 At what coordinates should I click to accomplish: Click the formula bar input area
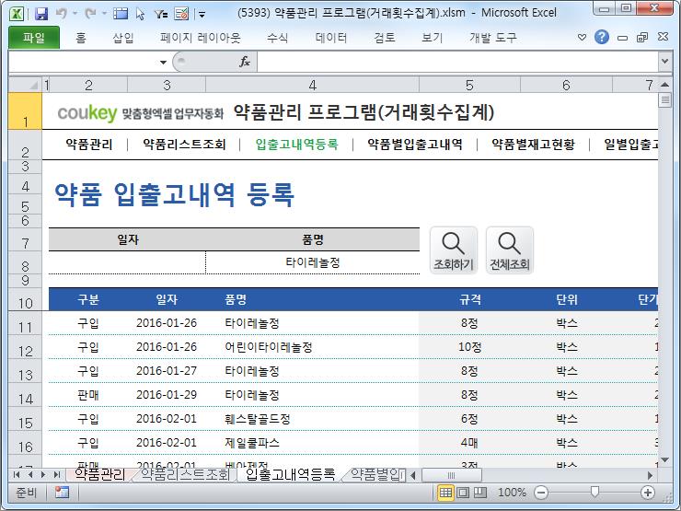coord(457,62)
